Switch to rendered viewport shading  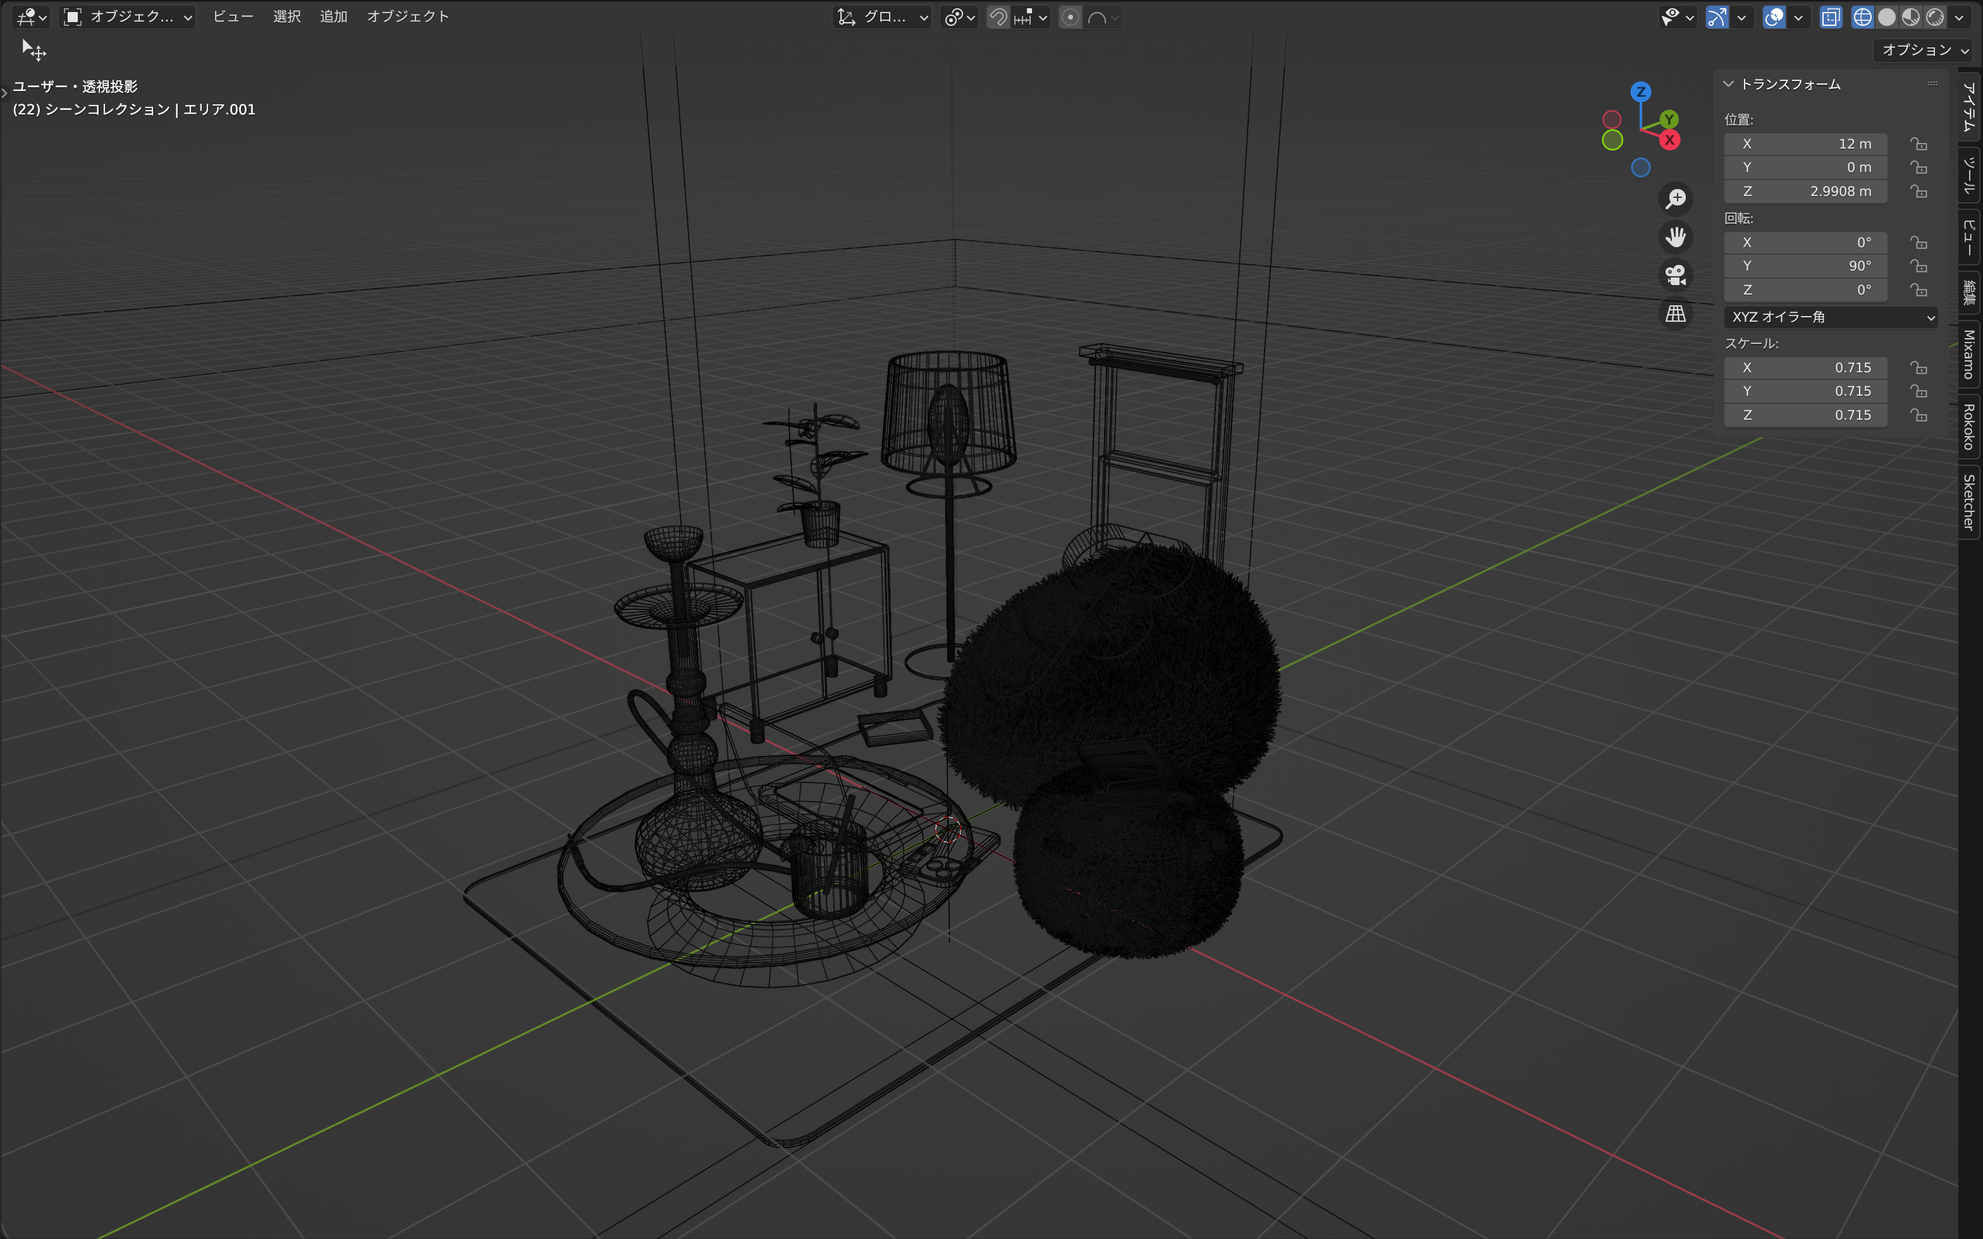click(1935, 16)
